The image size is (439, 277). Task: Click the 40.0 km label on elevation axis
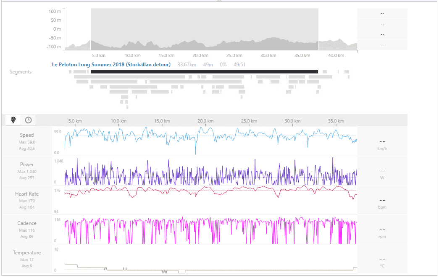tap(336, 55)
